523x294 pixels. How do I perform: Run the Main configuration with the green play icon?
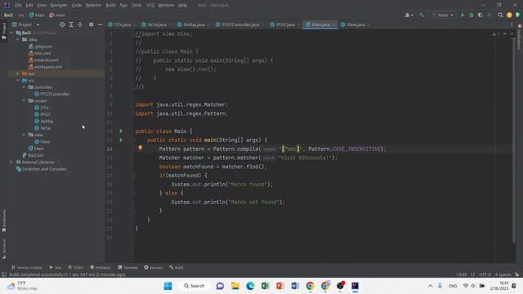click(x=463, y=15)
